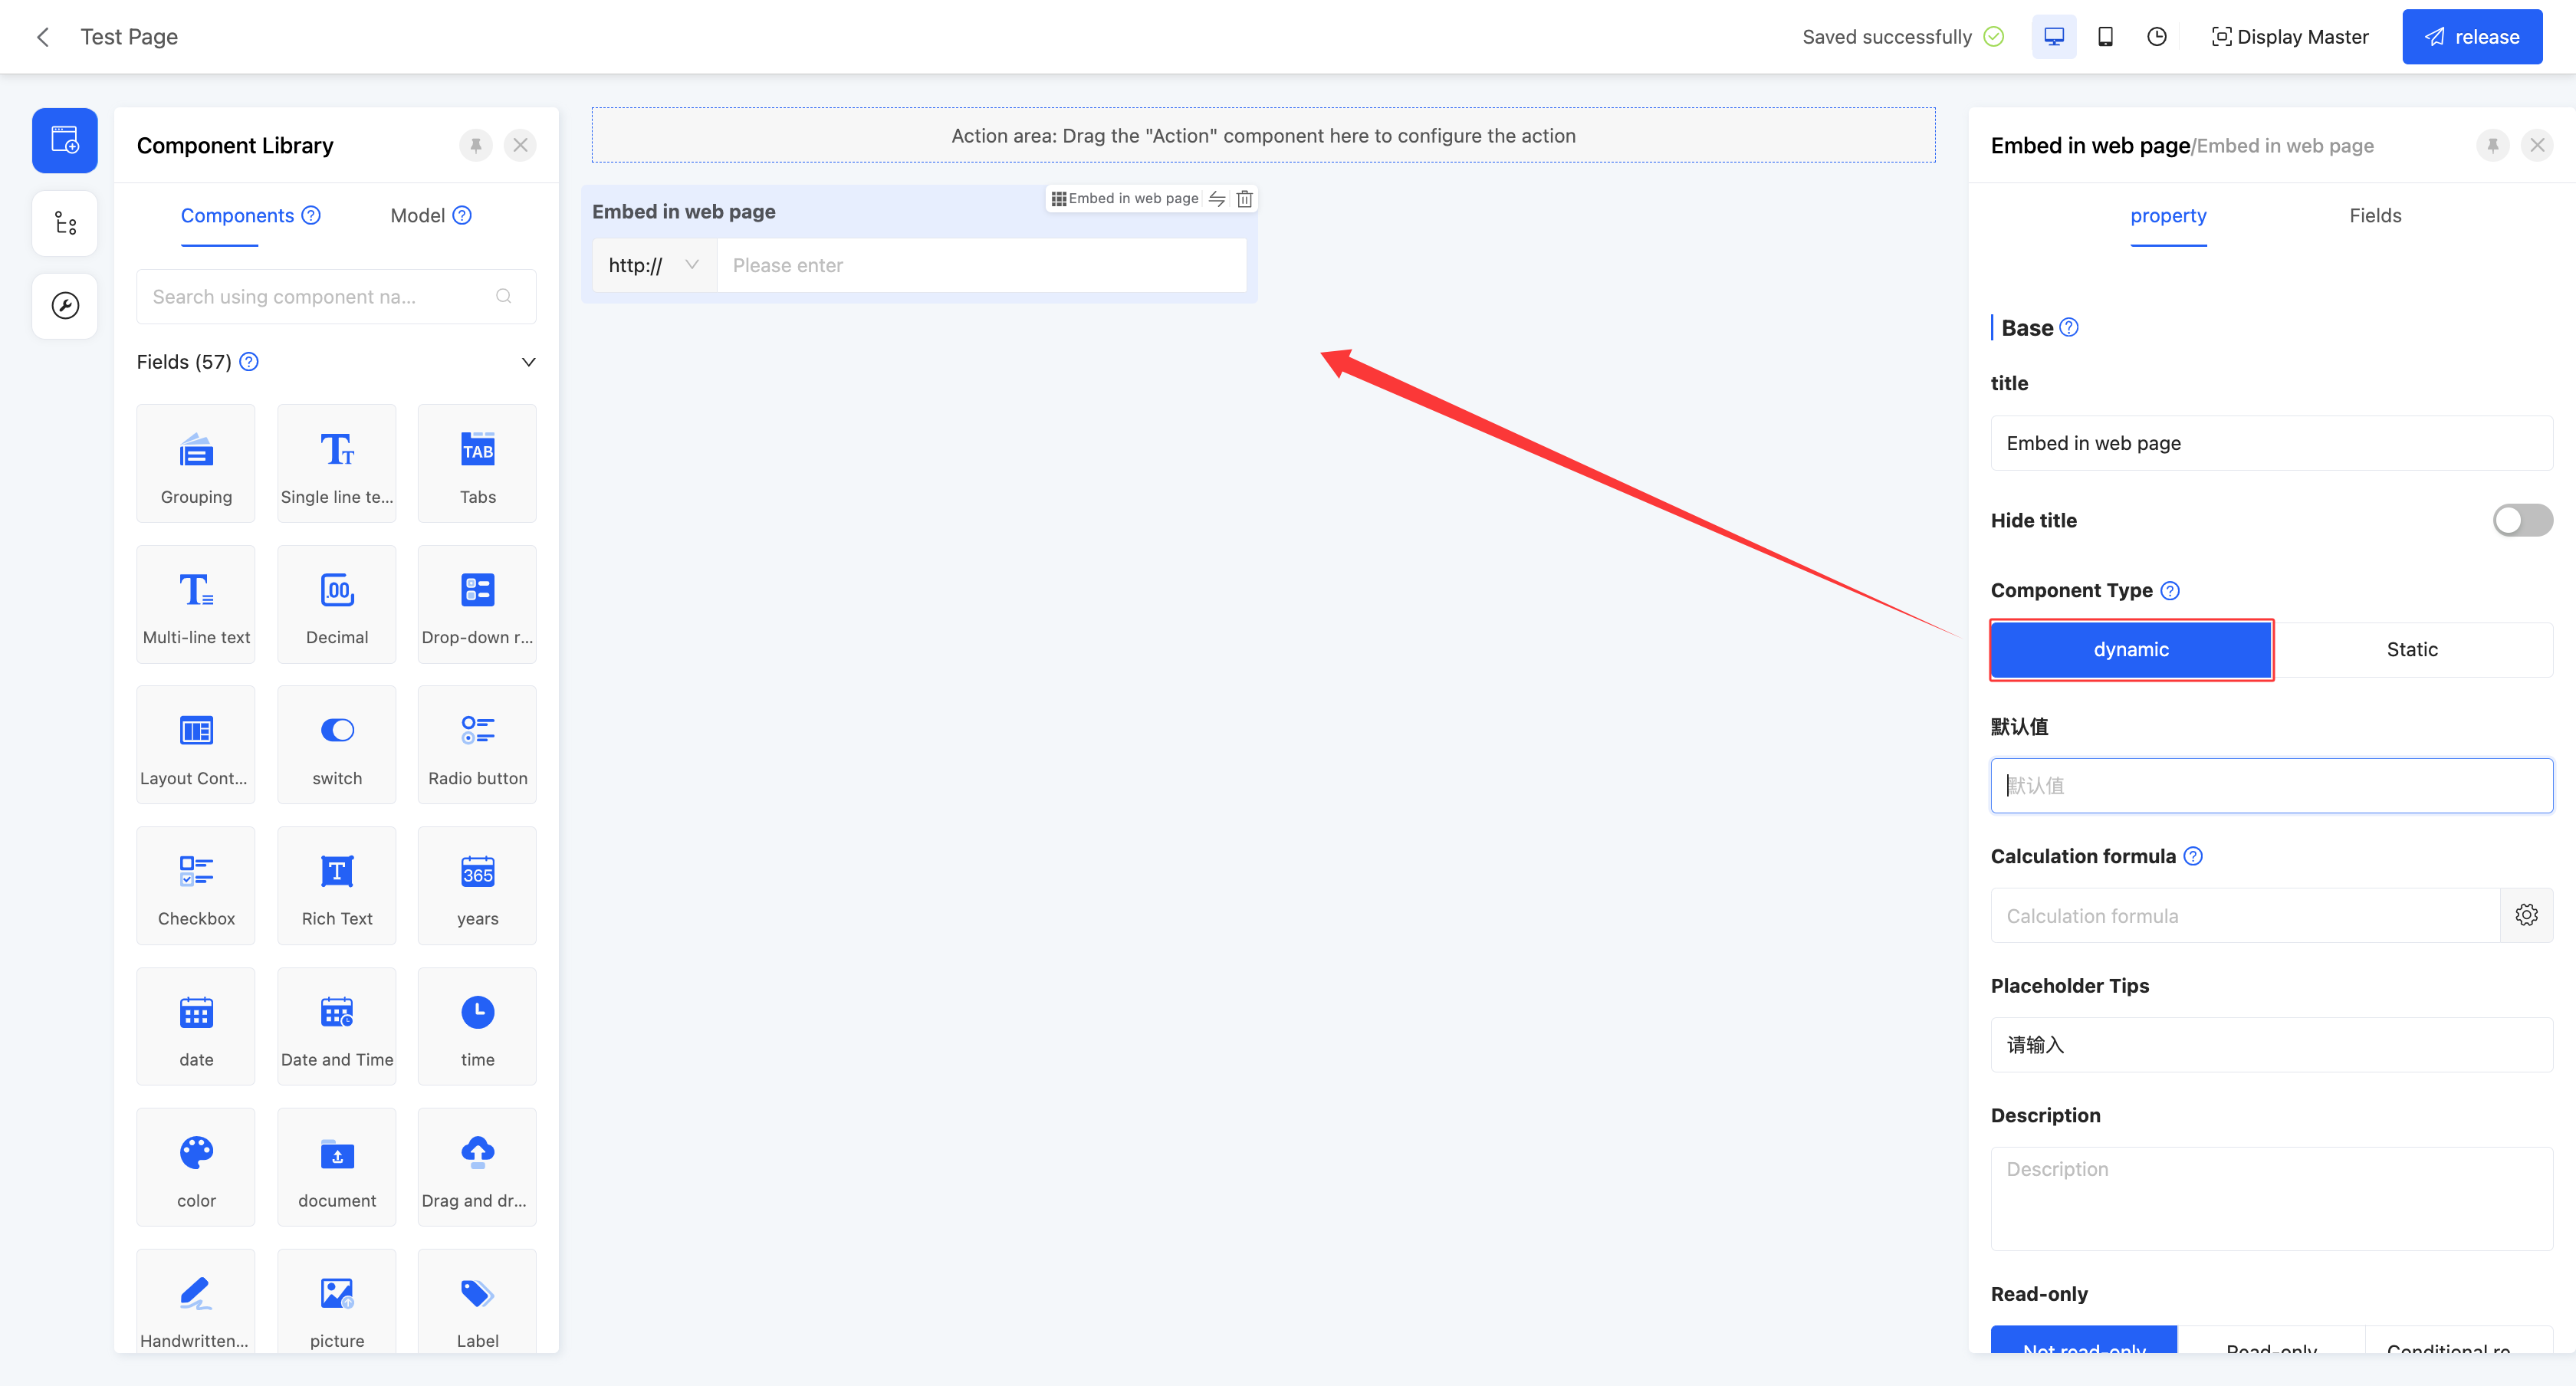Screen dimensions: 2576x1386
Task: Open the history clock icon
Action: pyautogui.click(x=2157, y=37)
